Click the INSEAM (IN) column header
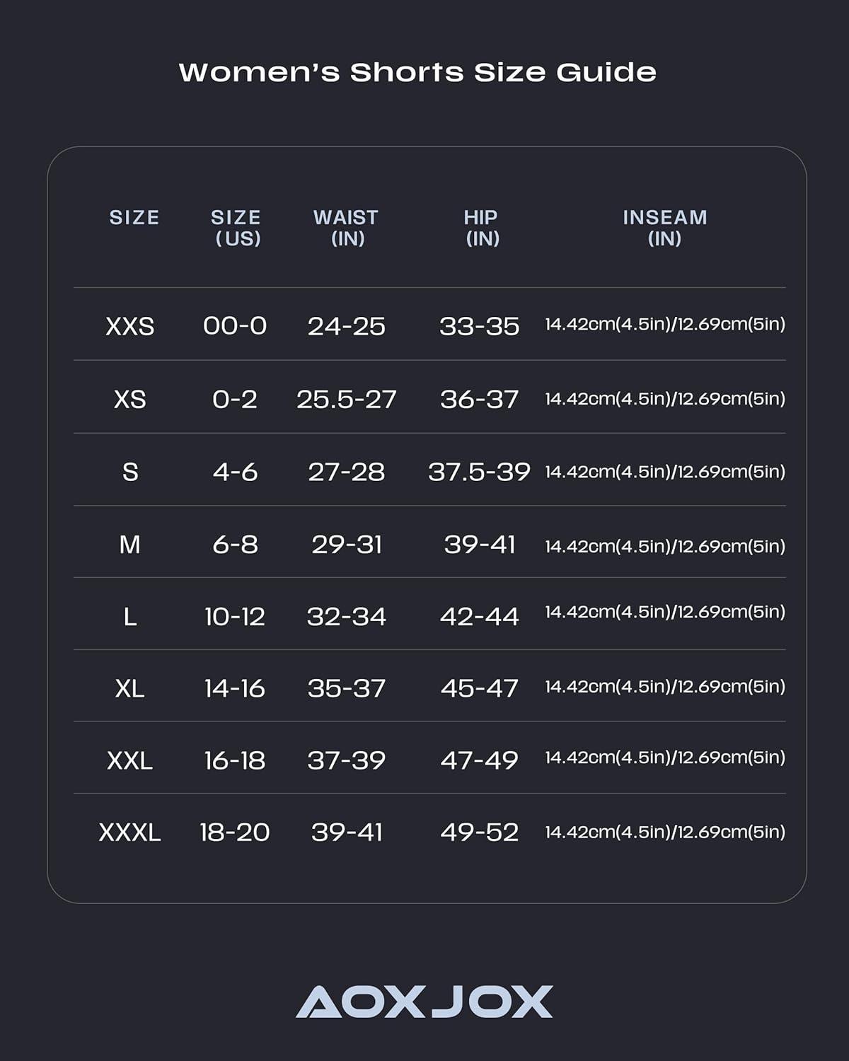 [x=664, y=227]
